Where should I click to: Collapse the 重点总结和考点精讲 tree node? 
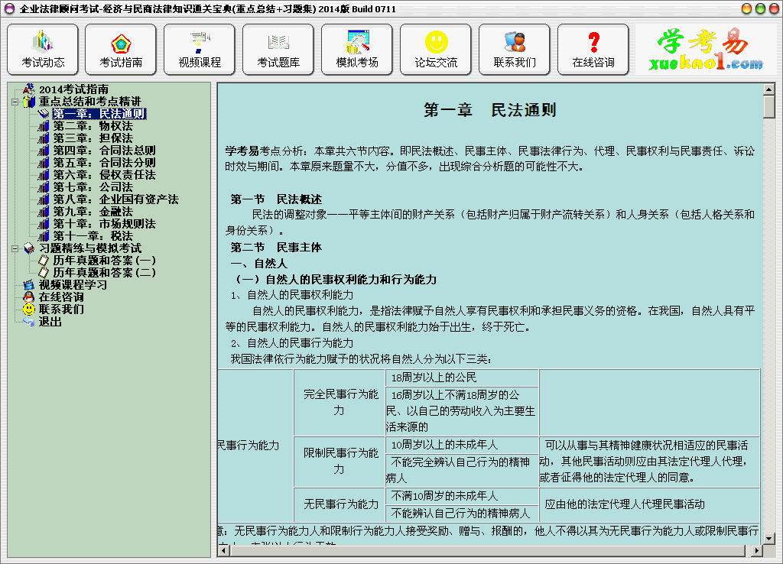(x=15, y=102)
